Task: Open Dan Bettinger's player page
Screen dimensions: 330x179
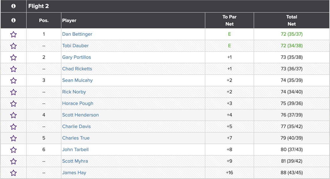Action: (77, 34)
